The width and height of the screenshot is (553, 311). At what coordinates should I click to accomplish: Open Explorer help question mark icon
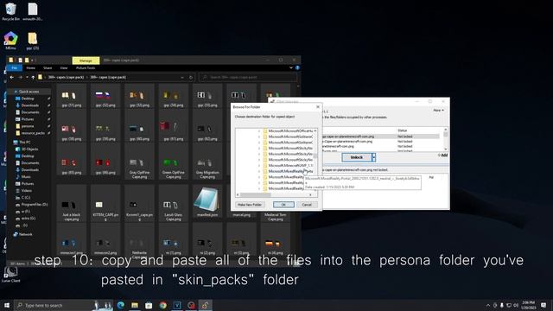[297, 67]
